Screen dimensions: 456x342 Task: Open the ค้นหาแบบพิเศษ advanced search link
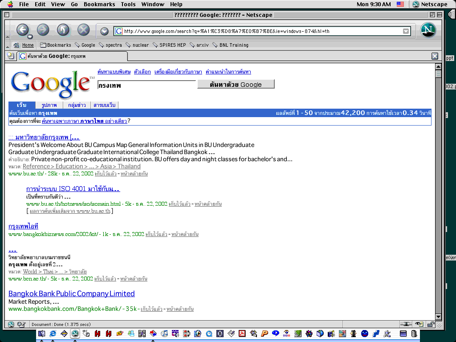pyautogui.click(x=114, y=72)
